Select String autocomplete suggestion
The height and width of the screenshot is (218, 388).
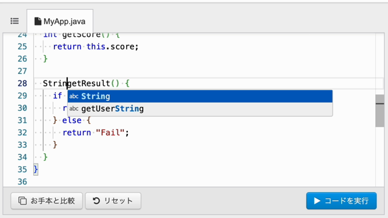(x=200, y=96)
